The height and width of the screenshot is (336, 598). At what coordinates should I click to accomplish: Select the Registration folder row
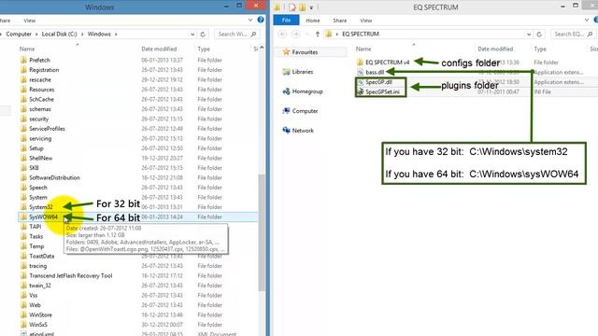click(137, 70)
